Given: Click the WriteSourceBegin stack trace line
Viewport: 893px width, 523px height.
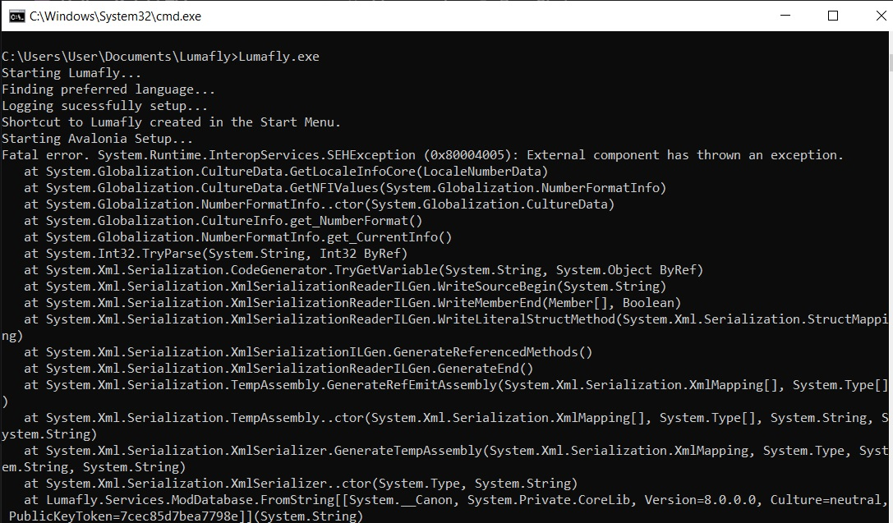Looking at the screenshot, I should point(345,287).
